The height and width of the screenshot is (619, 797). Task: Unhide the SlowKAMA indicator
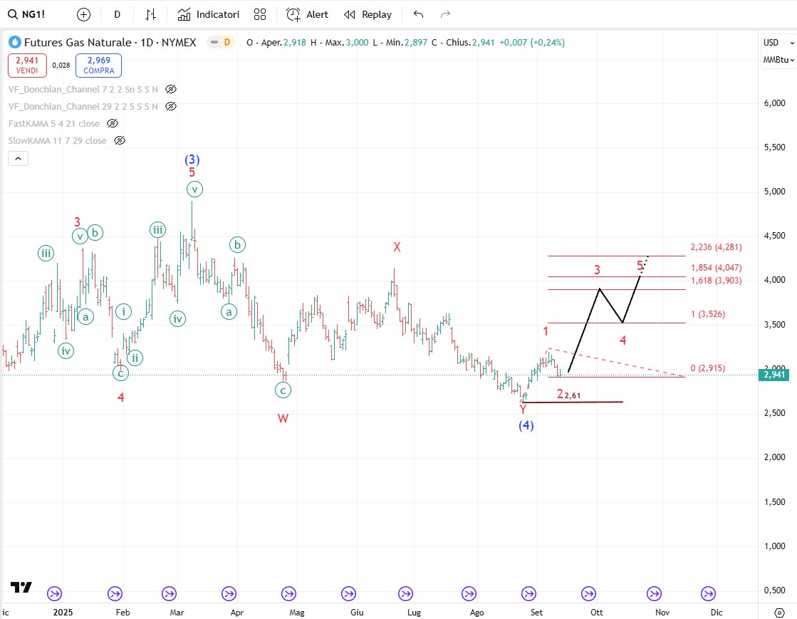click(x=120, y=140)
